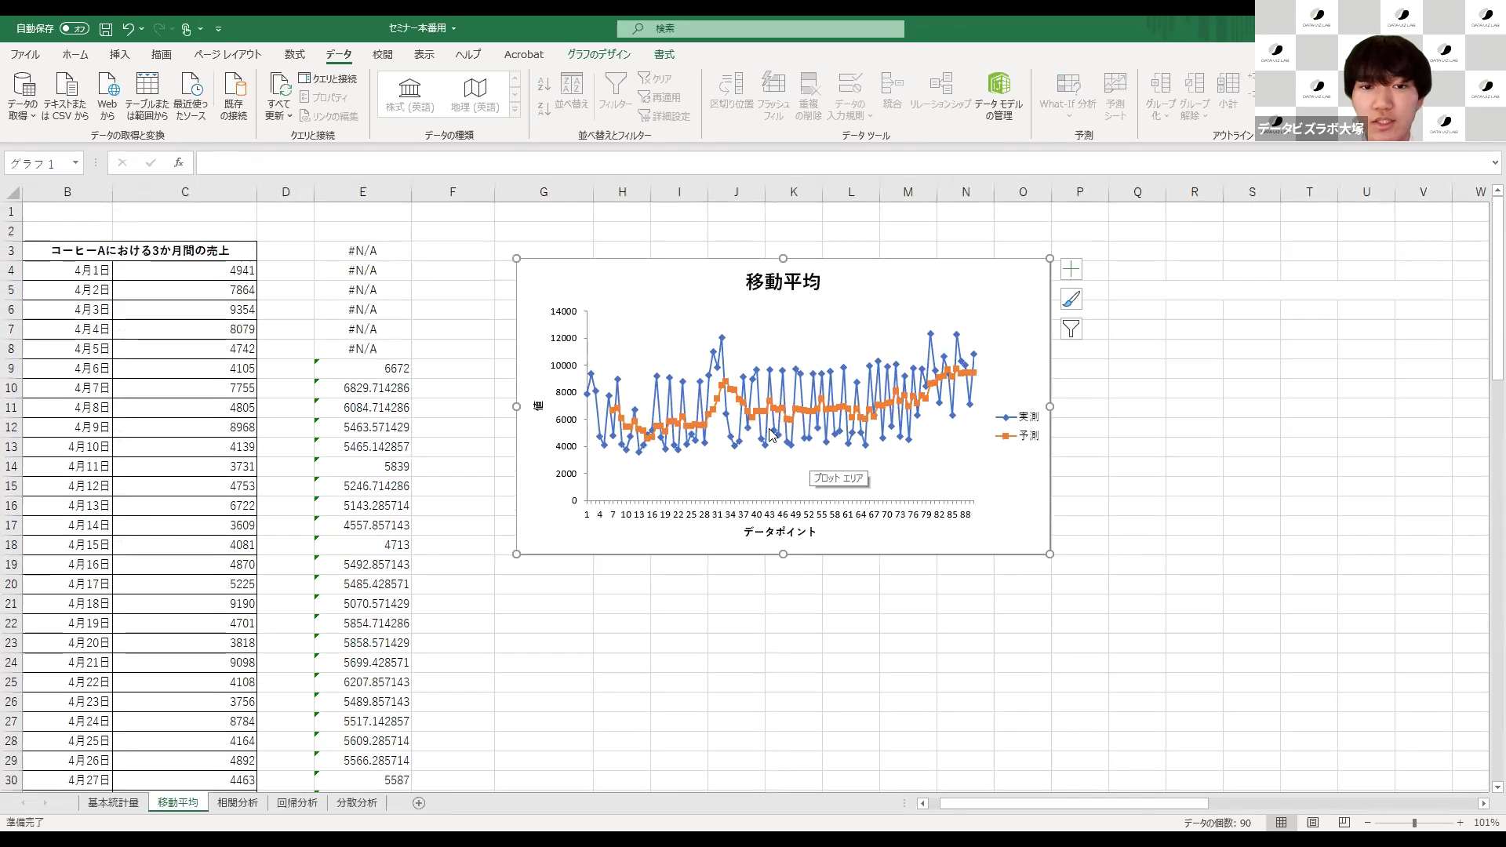Click the Save icon in the title bar
Screen dimensions: 1506x847
point(106,29)
